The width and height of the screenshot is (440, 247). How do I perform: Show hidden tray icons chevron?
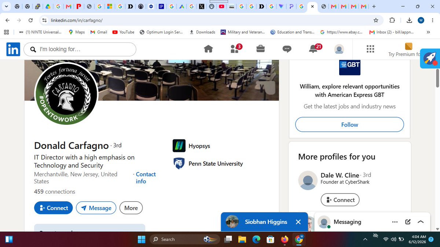(x=365, y=239)
